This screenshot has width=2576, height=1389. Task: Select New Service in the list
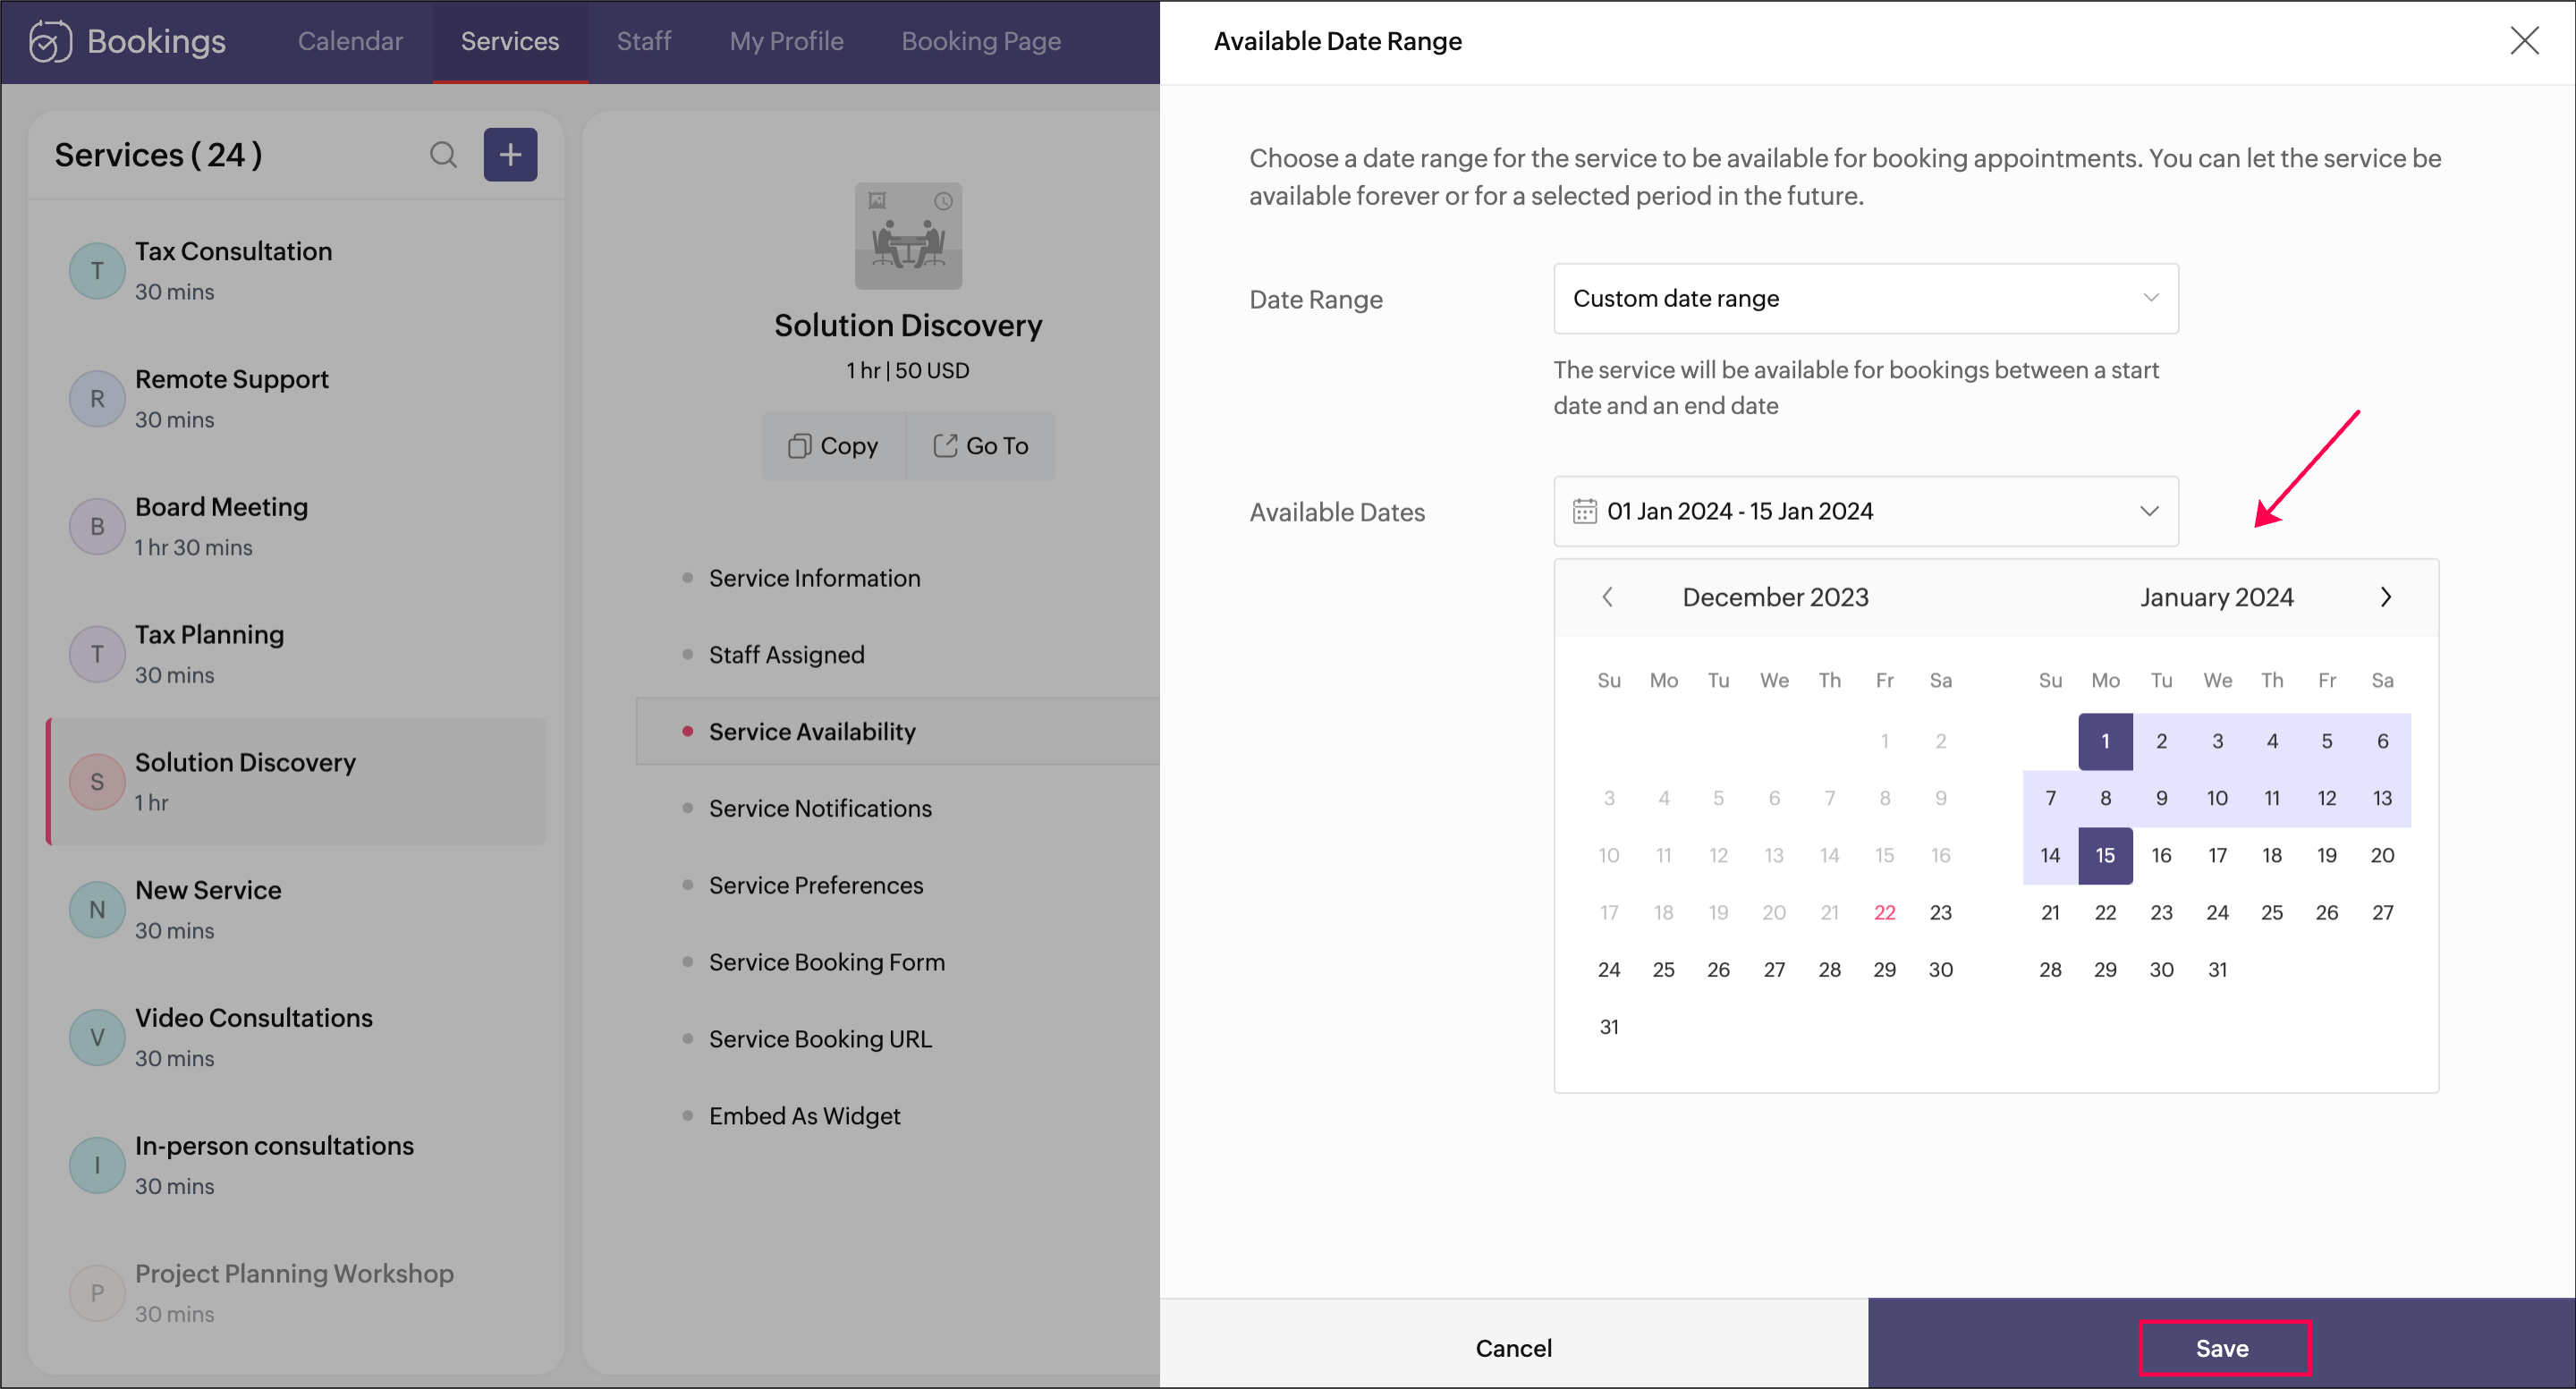point(297,910)
